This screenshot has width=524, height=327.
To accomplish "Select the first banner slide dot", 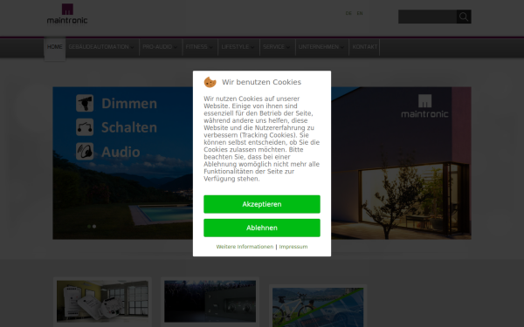I will [89, 226].
